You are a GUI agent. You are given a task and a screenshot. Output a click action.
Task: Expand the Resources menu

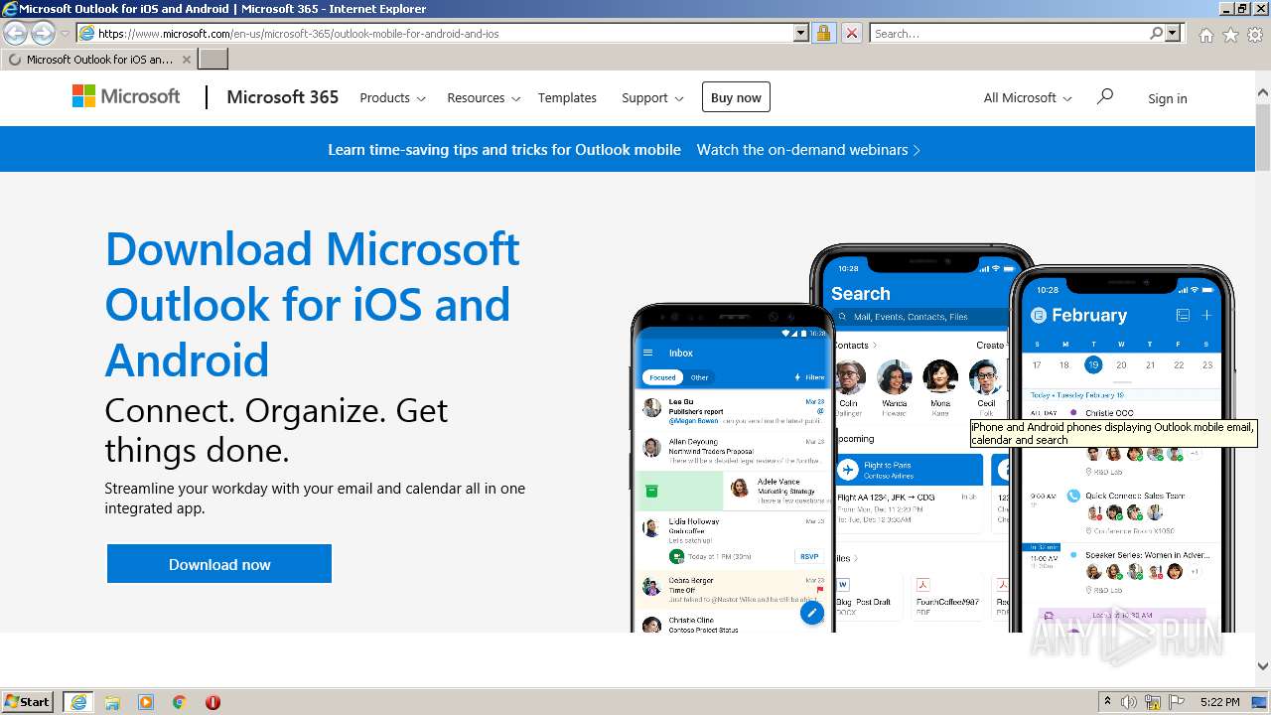(x=484, y=98)
